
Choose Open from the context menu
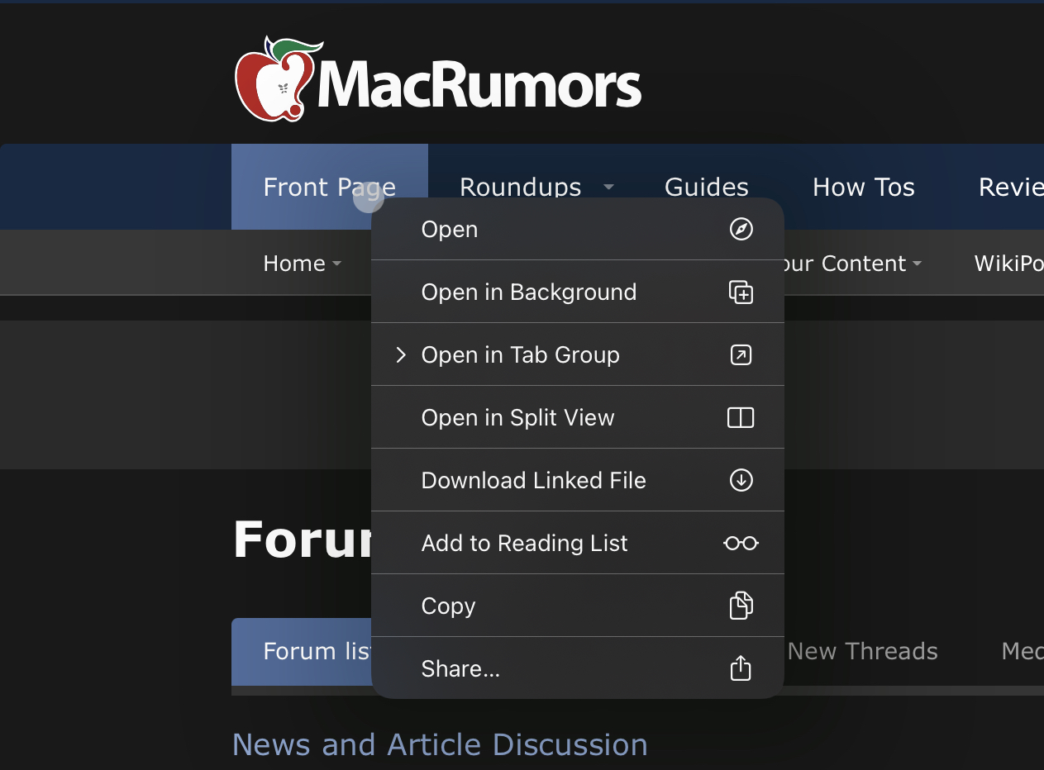point(577,229)
